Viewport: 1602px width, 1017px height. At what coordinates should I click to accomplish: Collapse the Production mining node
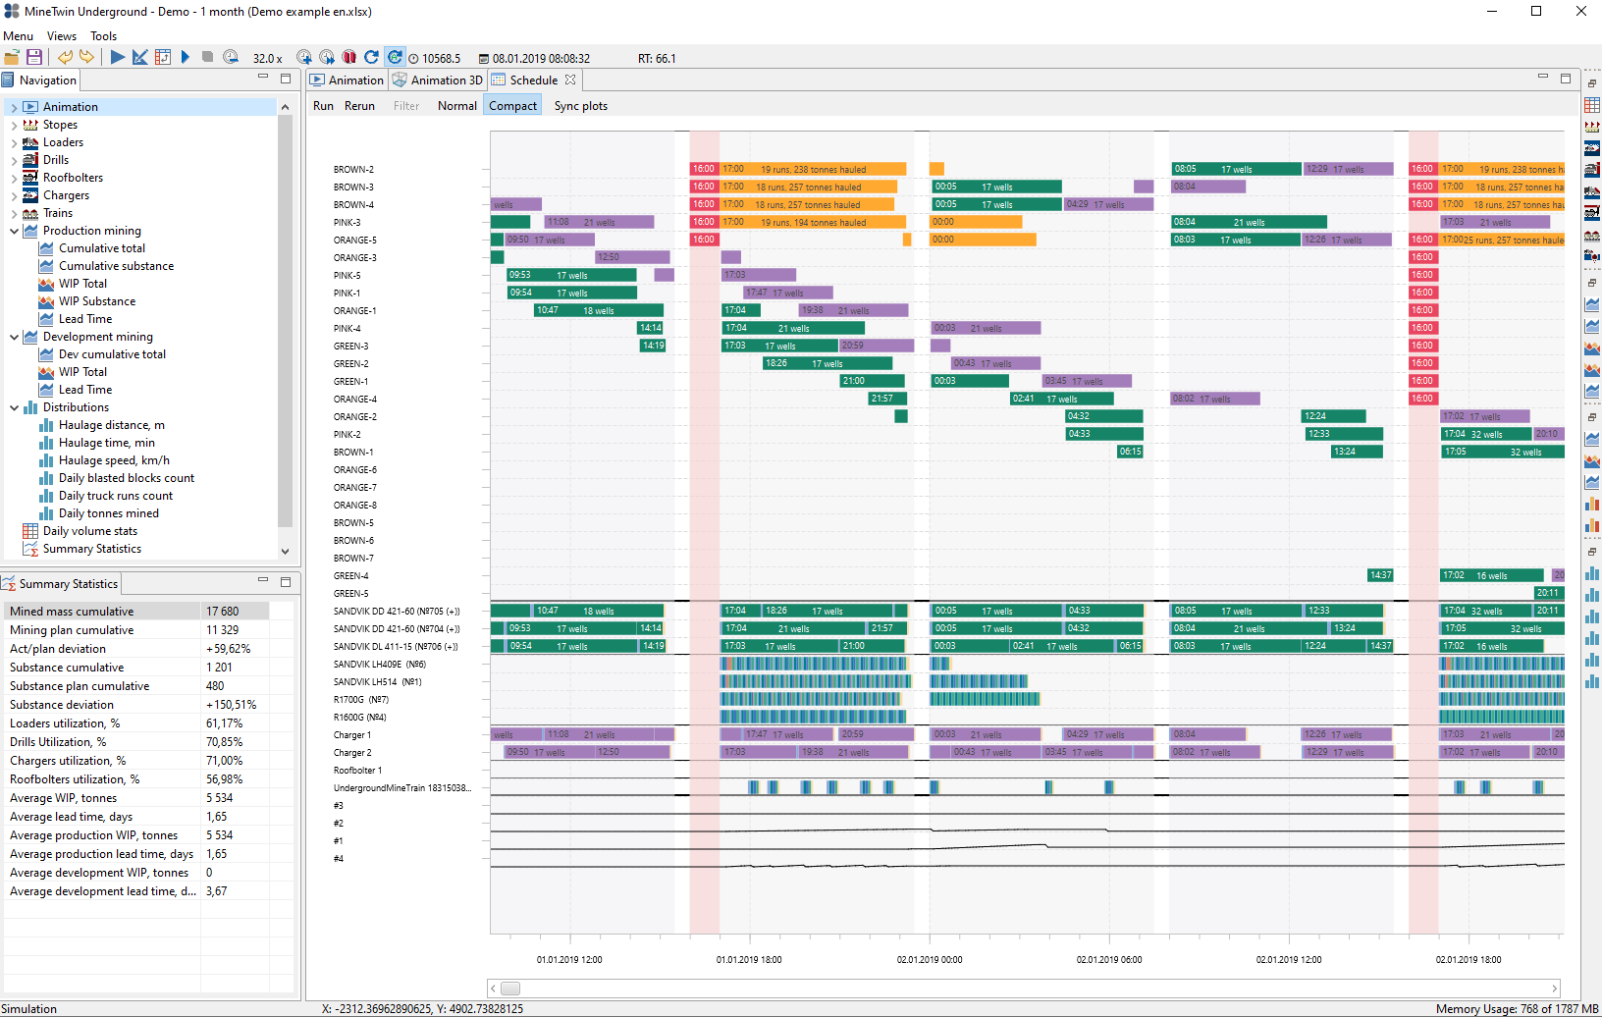tap(14, 231)
